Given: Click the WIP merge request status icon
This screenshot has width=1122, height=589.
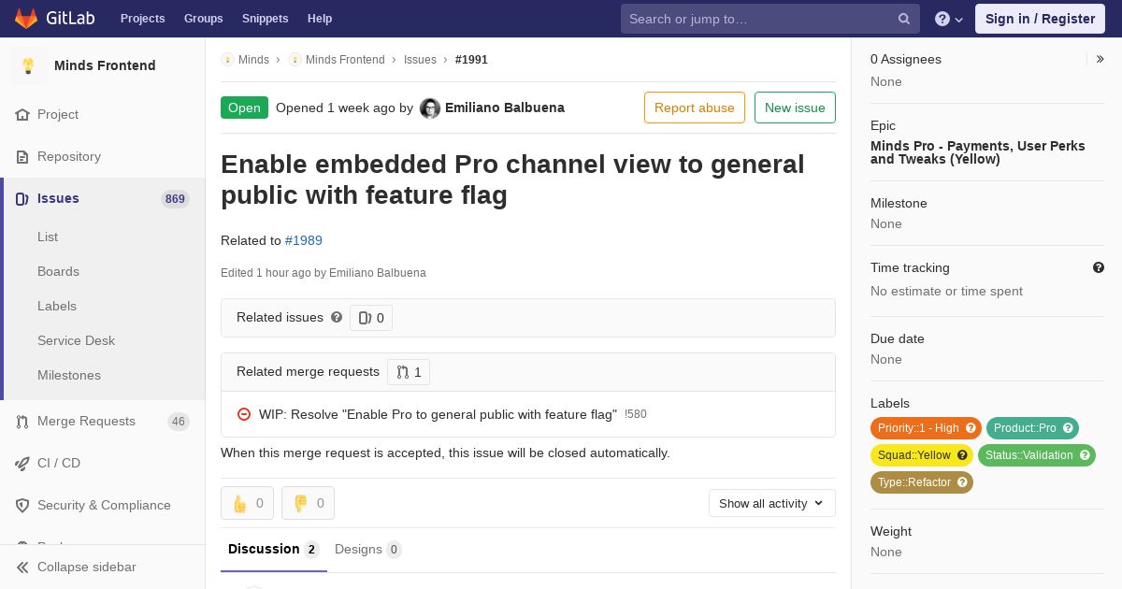Looking at the screenshot, I should point(244,414).
